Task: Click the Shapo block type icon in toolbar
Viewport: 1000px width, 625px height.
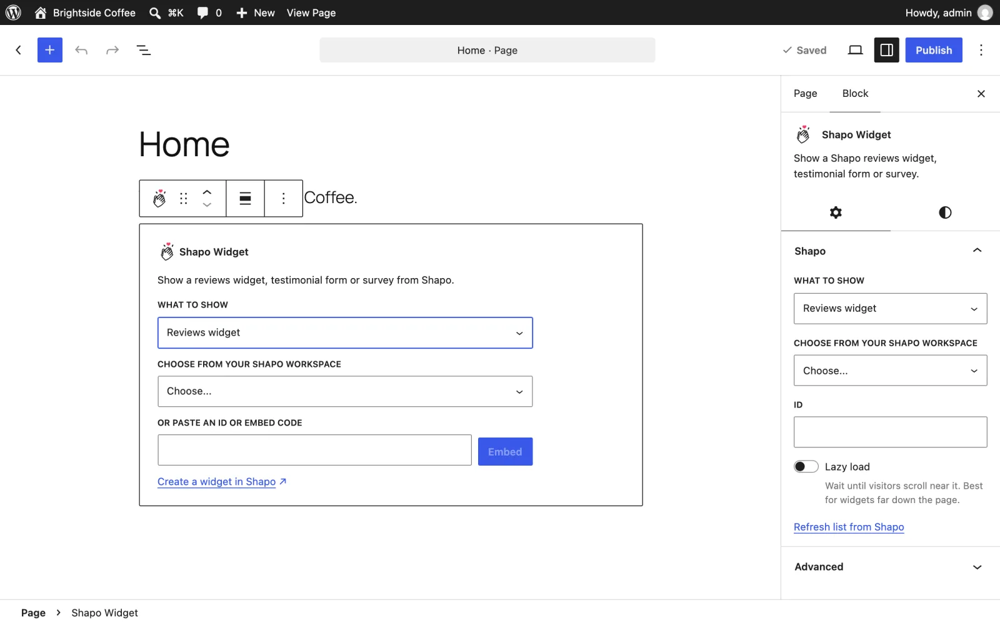Action: click(x=159, y=198)
